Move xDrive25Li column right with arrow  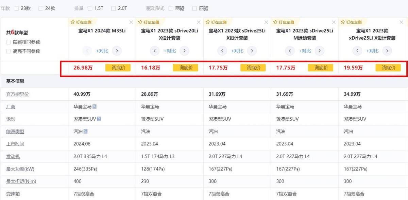point(387,51)
